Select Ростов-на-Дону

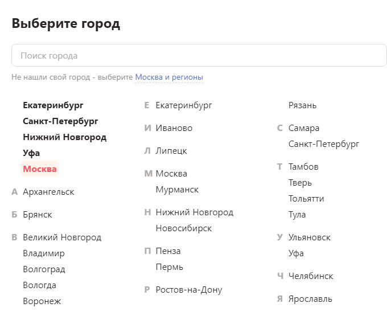pos(189,290)
